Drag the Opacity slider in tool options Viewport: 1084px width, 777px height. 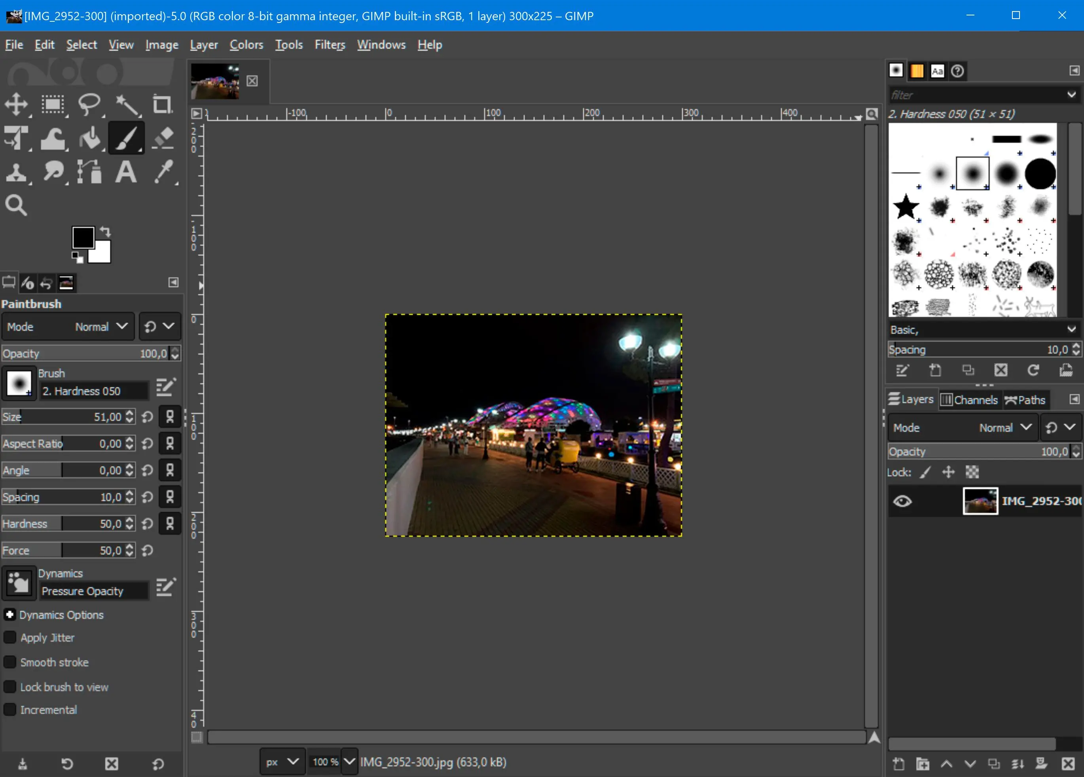click(x=84, y=353)
